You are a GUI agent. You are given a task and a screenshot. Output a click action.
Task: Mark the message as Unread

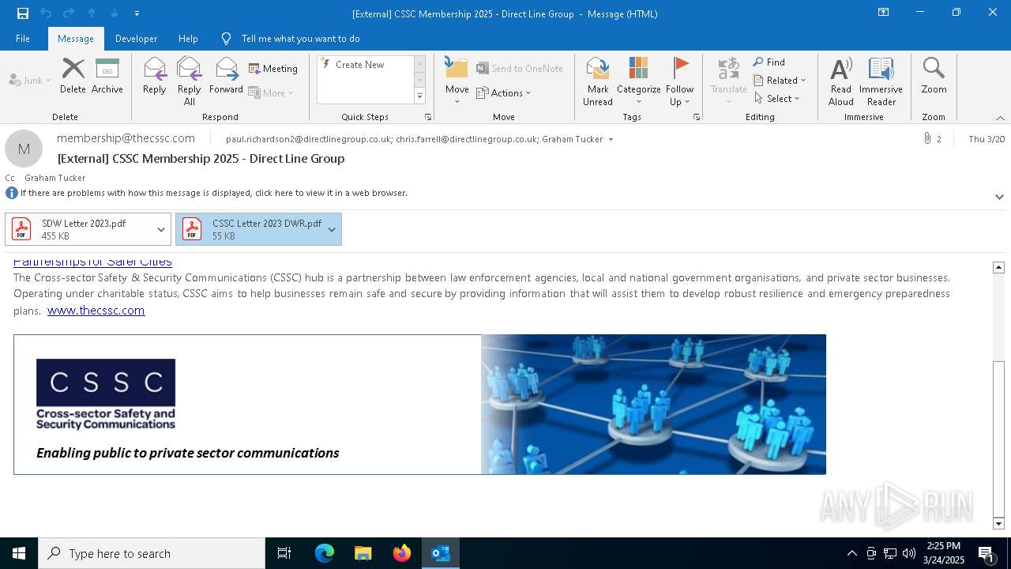598,81
